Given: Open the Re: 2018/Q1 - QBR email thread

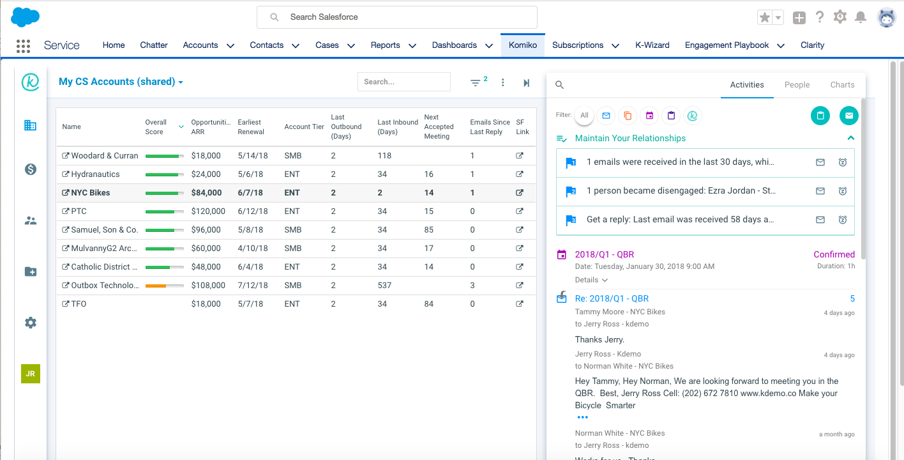Looking at the screenshot, I should (612, 298).
